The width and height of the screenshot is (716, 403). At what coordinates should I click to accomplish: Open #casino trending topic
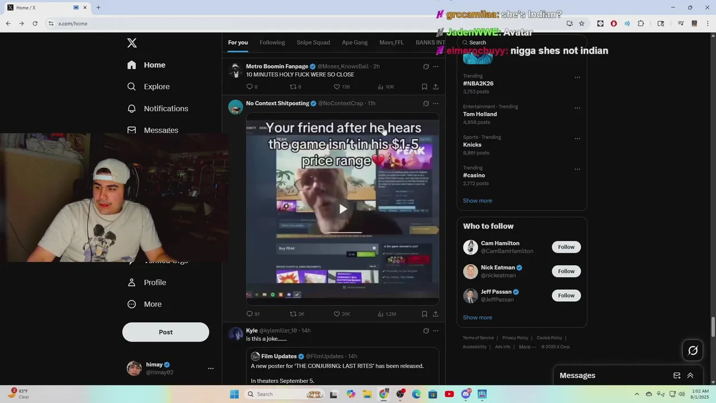[474, 175]
